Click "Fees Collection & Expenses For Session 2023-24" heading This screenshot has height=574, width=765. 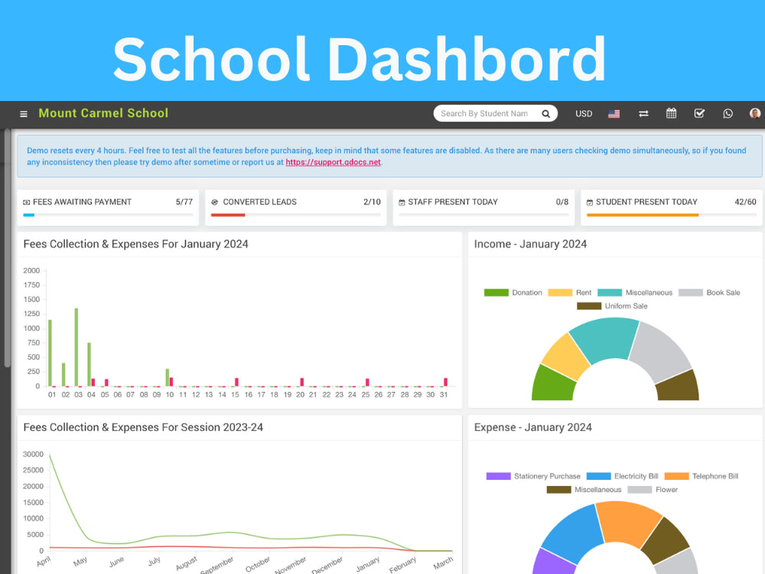[143, 428]
